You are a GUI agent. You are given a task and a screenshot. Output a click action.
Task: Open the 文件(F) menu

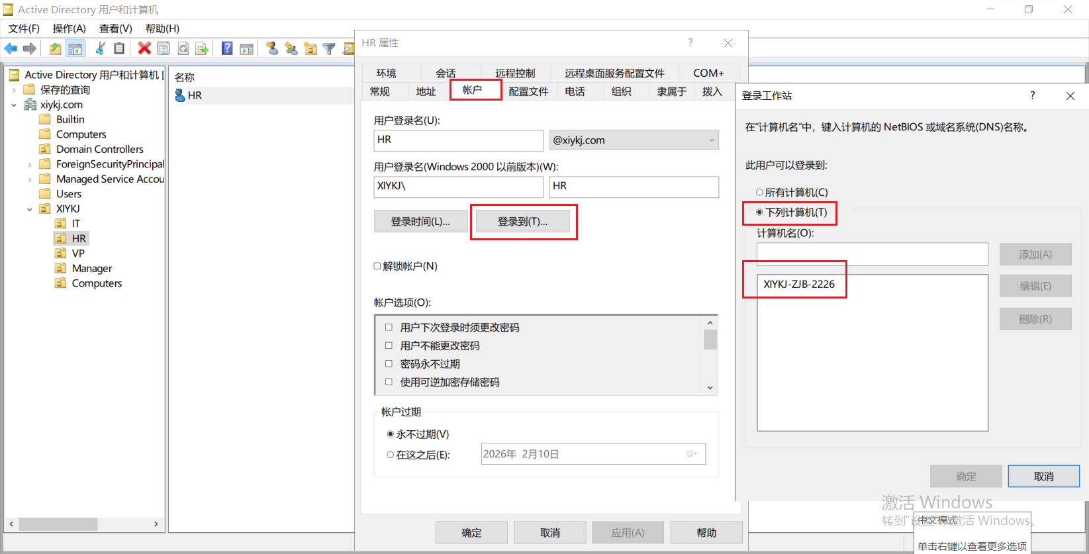[24, 28]
